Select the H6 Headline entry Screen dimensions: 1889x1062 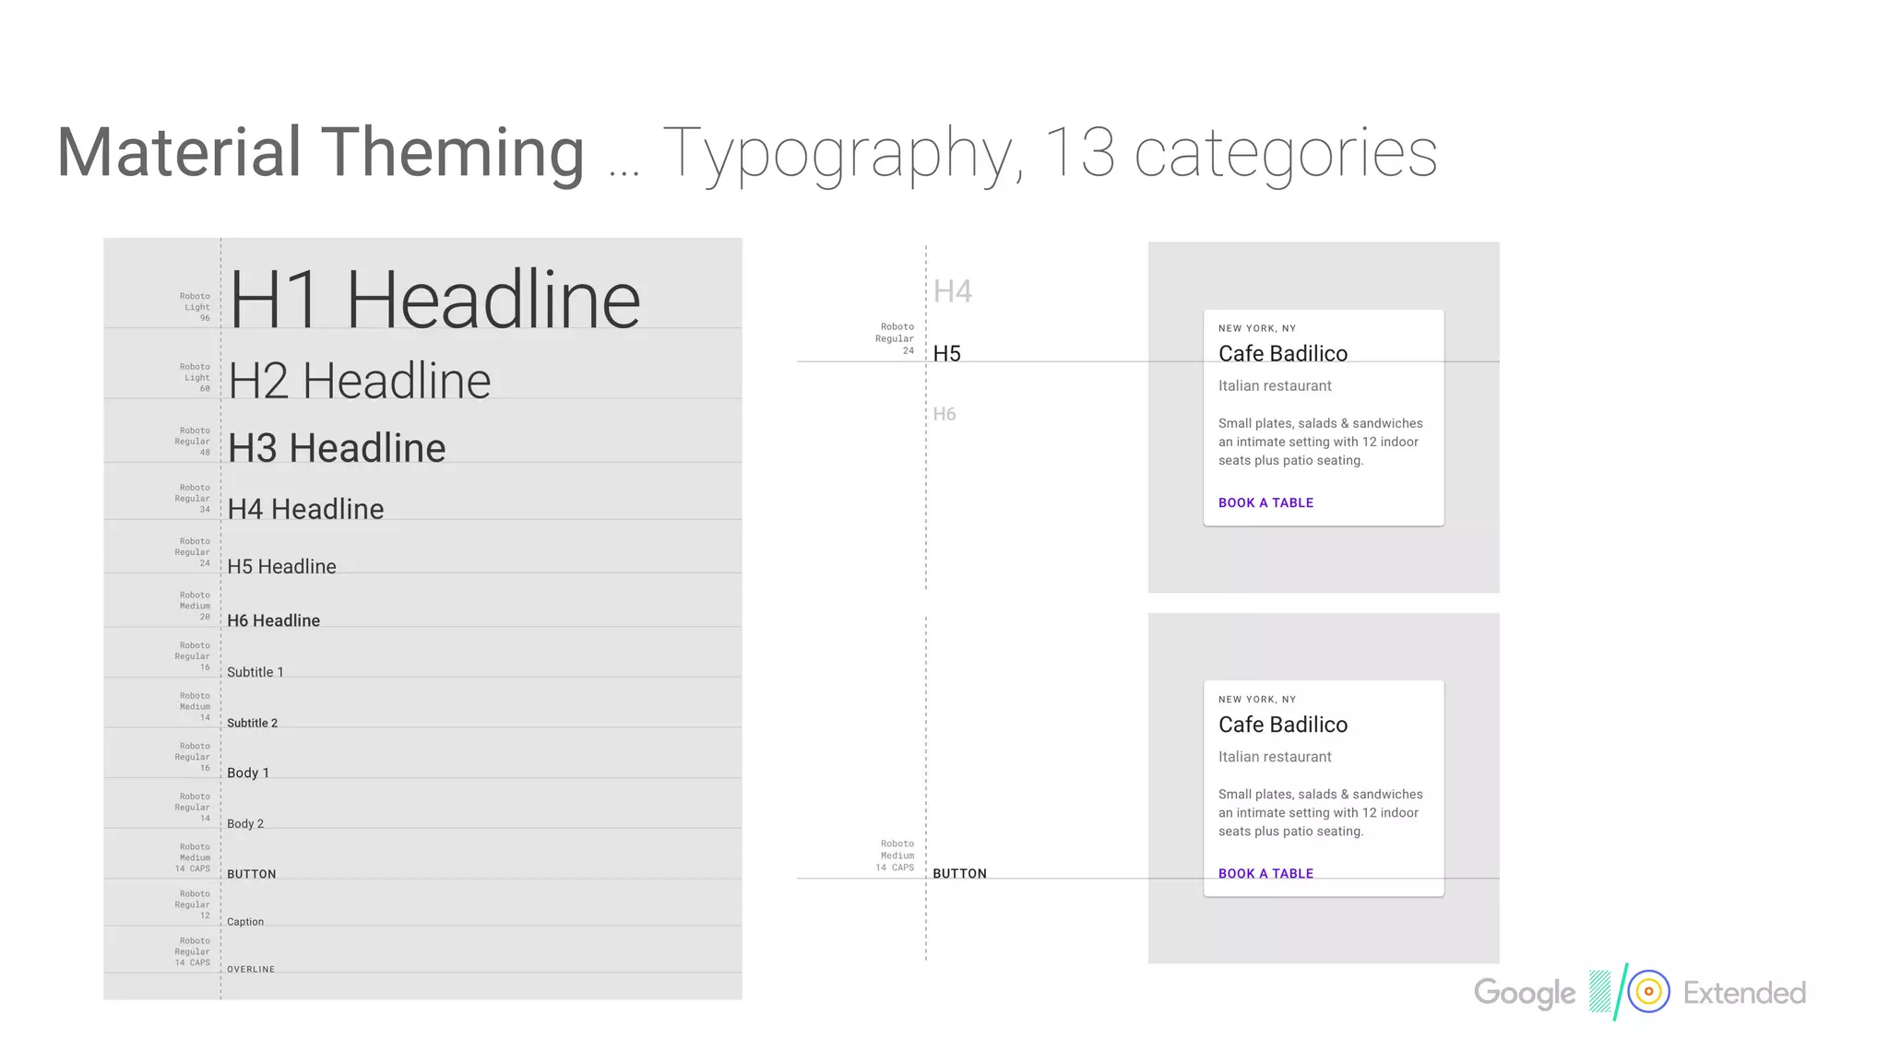(273, 620)
